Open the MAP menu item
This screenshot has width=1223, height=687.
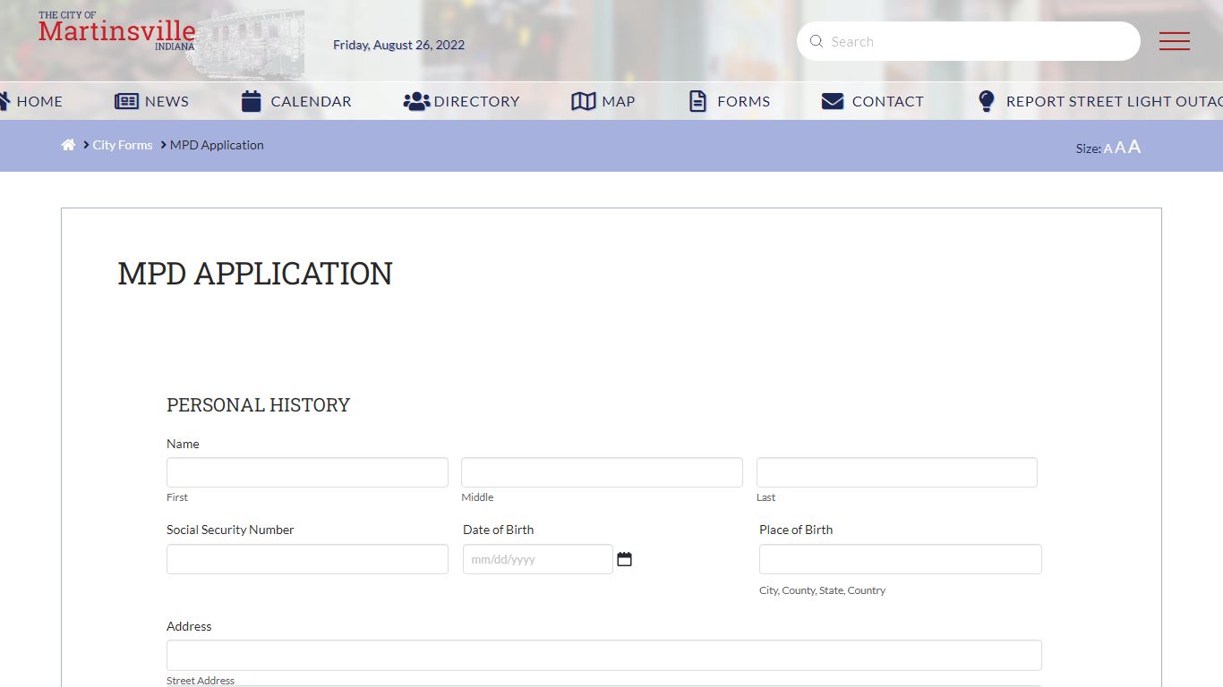tap(618, 101)
